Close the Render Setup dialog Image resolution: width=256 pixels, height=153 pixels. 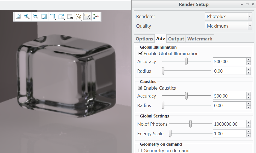click(x=252, y=4)
